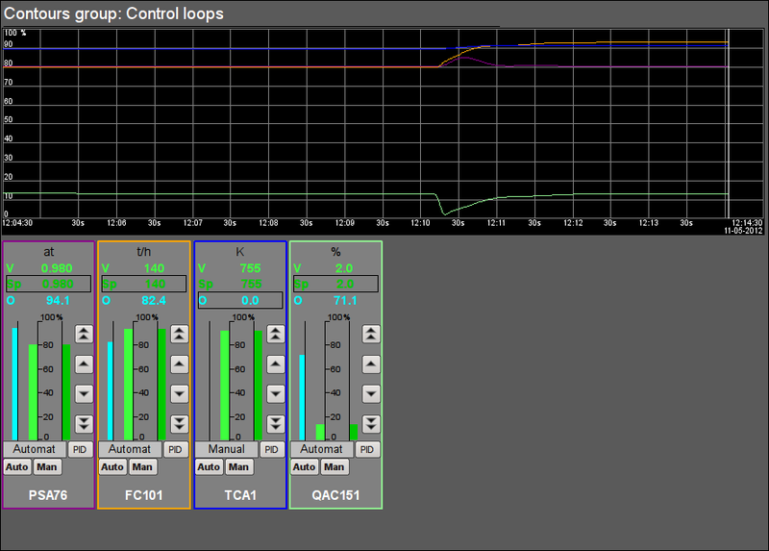Click FC101 single up arrow

pos(180,364)
